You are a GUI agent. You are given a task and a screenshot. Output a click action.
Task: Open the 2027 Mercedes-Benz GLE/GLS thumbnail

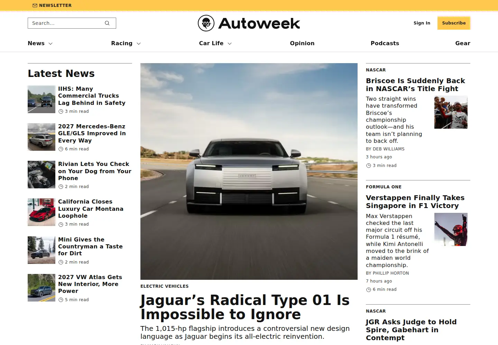click(x=41, y=137)
